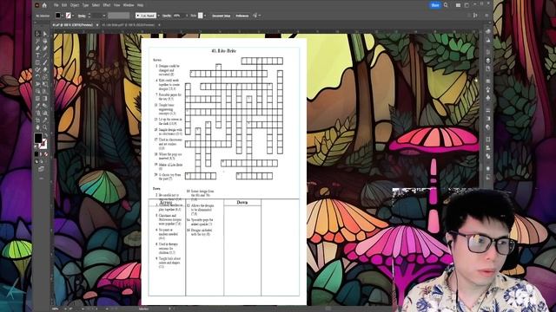Select the Hand tool
Image resolution: width=556 pixels, height=312 pixels.
(38, 127)
